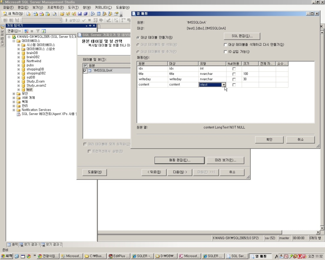Screen dimensions: 325x260
Task: Click the Chrome quick launch icon
Action: pos(29,256)
